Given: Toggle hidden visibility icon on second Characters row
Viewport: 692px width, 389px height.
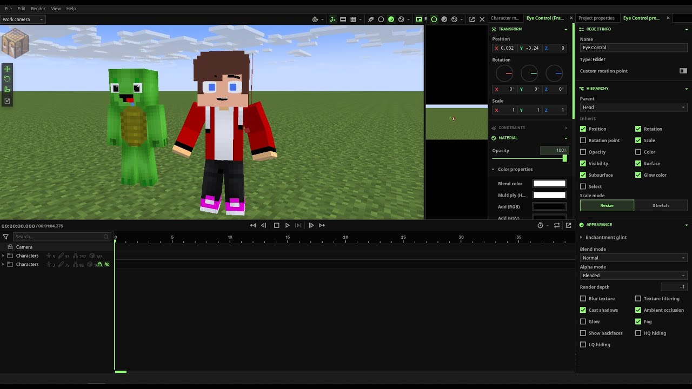Looking at the screenshot, I should click(x=107, y=264).
